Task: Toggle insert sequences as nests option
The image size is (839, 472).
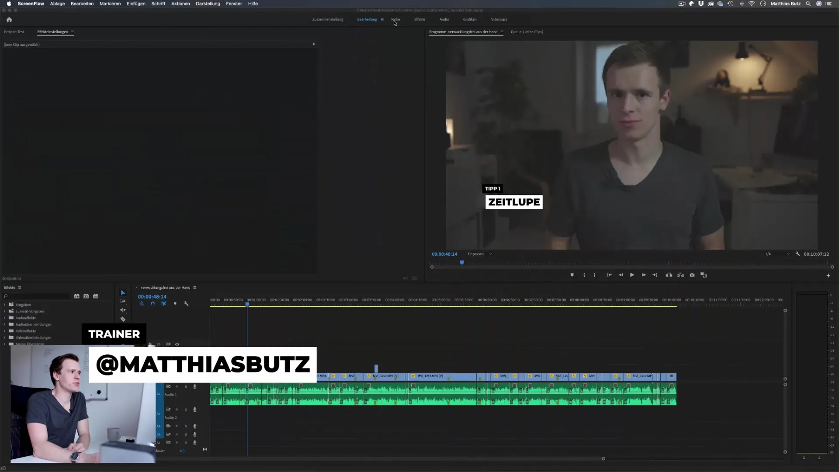Action: tap(141, 304)
